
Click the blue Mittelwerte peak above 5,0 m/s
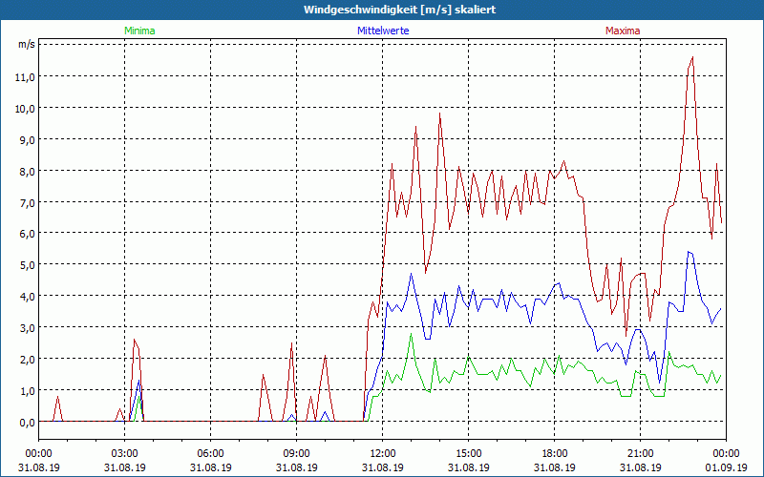click(x=689, y=252)
